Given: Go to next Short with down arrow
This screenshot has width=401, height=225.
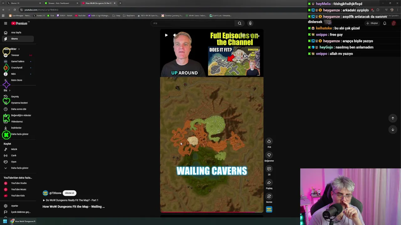Looking at the screenshot, I should pos(393,129).
